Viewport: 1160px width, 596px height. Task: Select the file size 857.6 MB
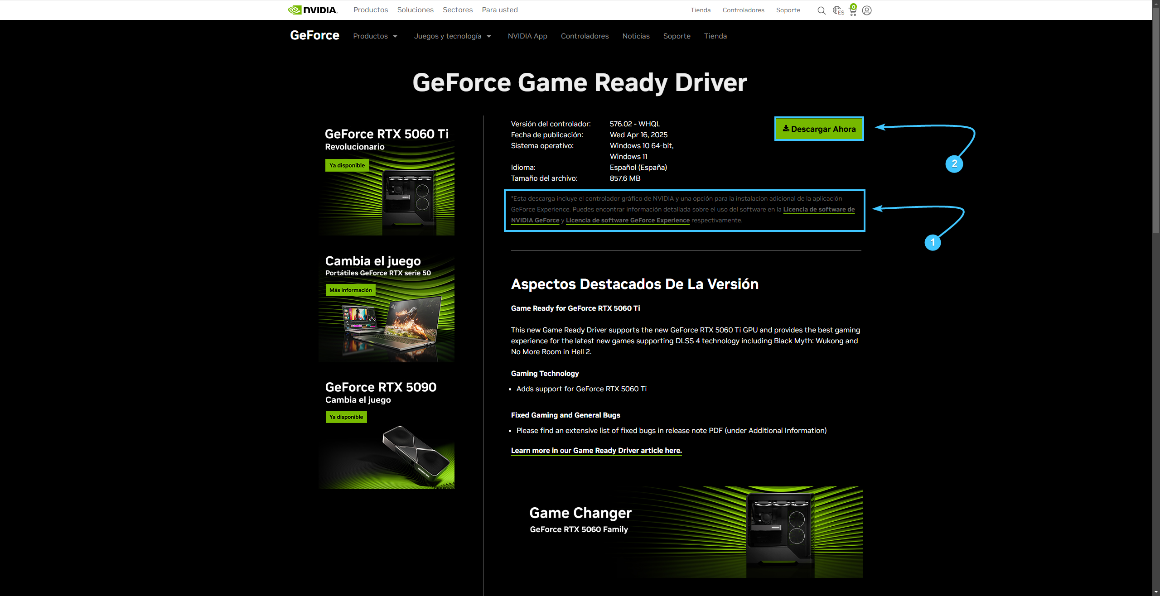click(x=625, y=178)
